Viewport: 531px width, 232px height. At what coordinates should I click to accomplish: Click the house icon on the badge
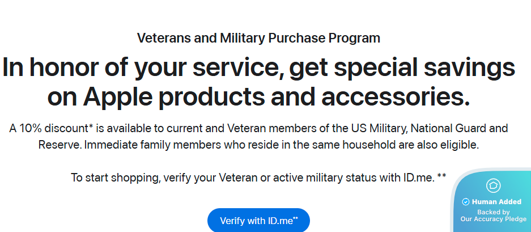492,185
